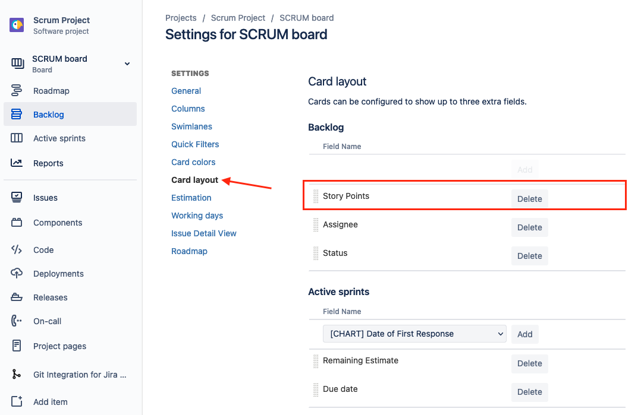The width and height of the screenshot is (641, 415).
Task: Click Add button under Active sprints
Action: click(x=524, y=334)
